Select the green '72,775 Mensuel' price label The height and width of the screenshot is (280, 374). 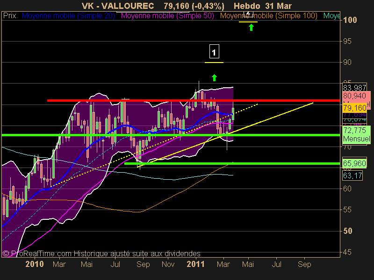pos(356,134)
